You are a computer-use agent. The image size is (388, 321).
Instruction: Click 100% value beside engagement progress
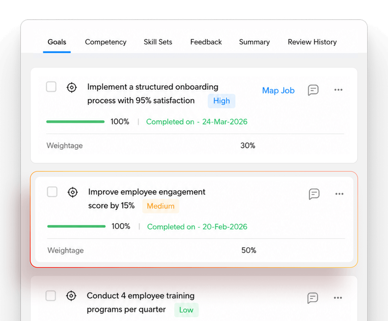coord(121,226)
